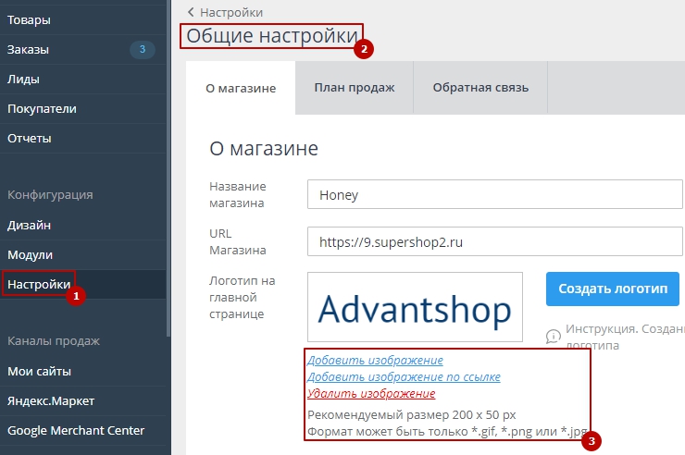Go to Лиды in the sidebar
Image resolution: width=685 pixels, height=455 pixels.
click(x=24, y=79)
